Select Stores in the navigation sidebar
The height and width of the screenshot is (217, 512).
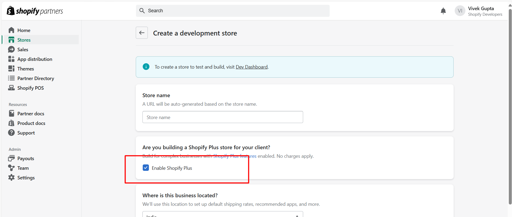pyautogui.click(x=24, y=40)
